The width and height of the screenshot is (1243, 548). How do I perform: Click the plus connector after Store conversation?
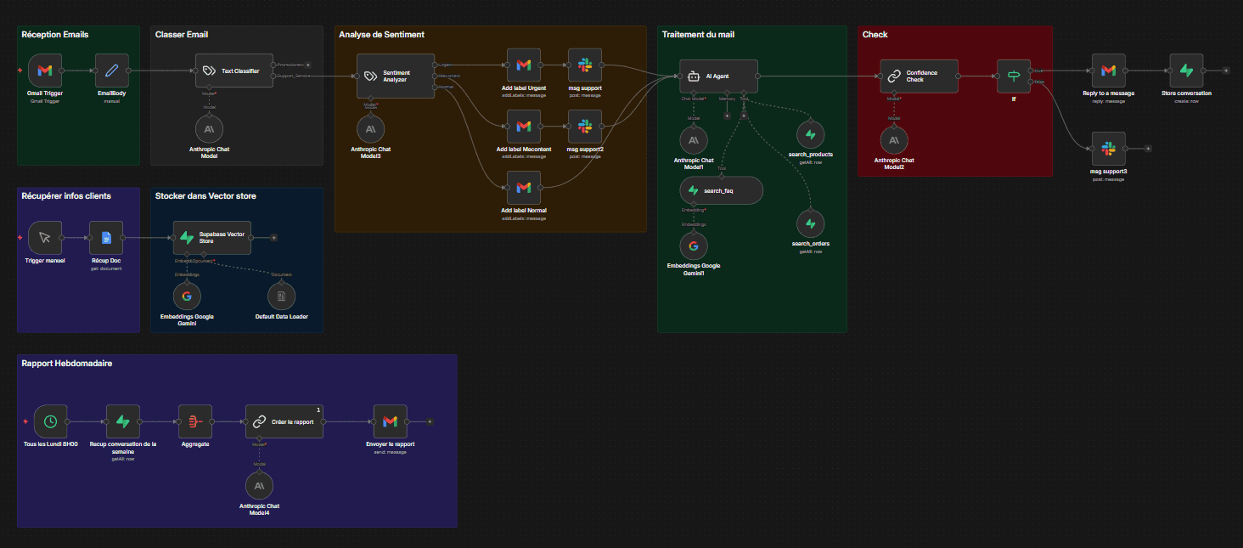click(1224, 70)
